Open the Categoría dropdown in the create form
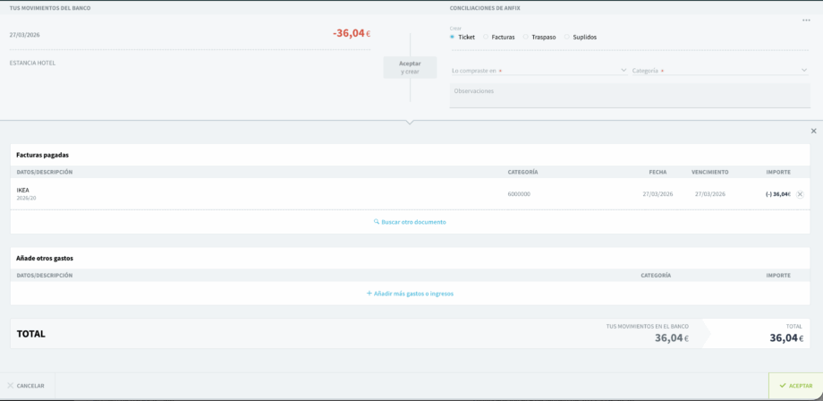The image size is (823, 401). [x=718, y=70]
